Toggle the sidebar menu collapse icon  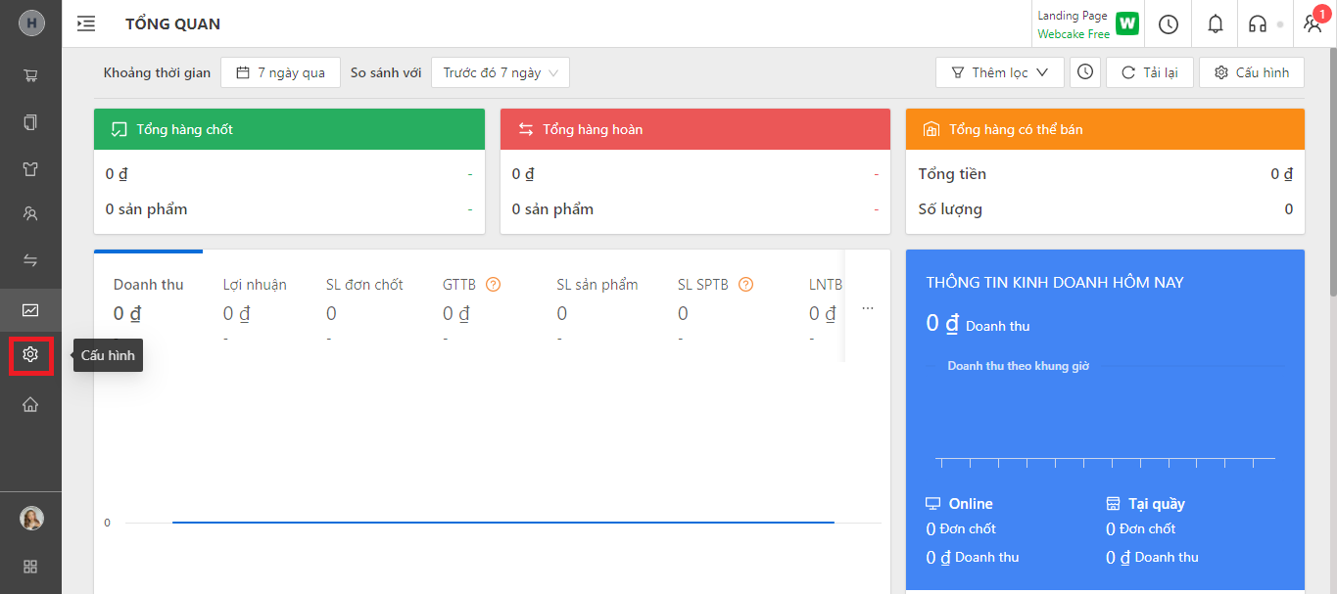point(86,24)
